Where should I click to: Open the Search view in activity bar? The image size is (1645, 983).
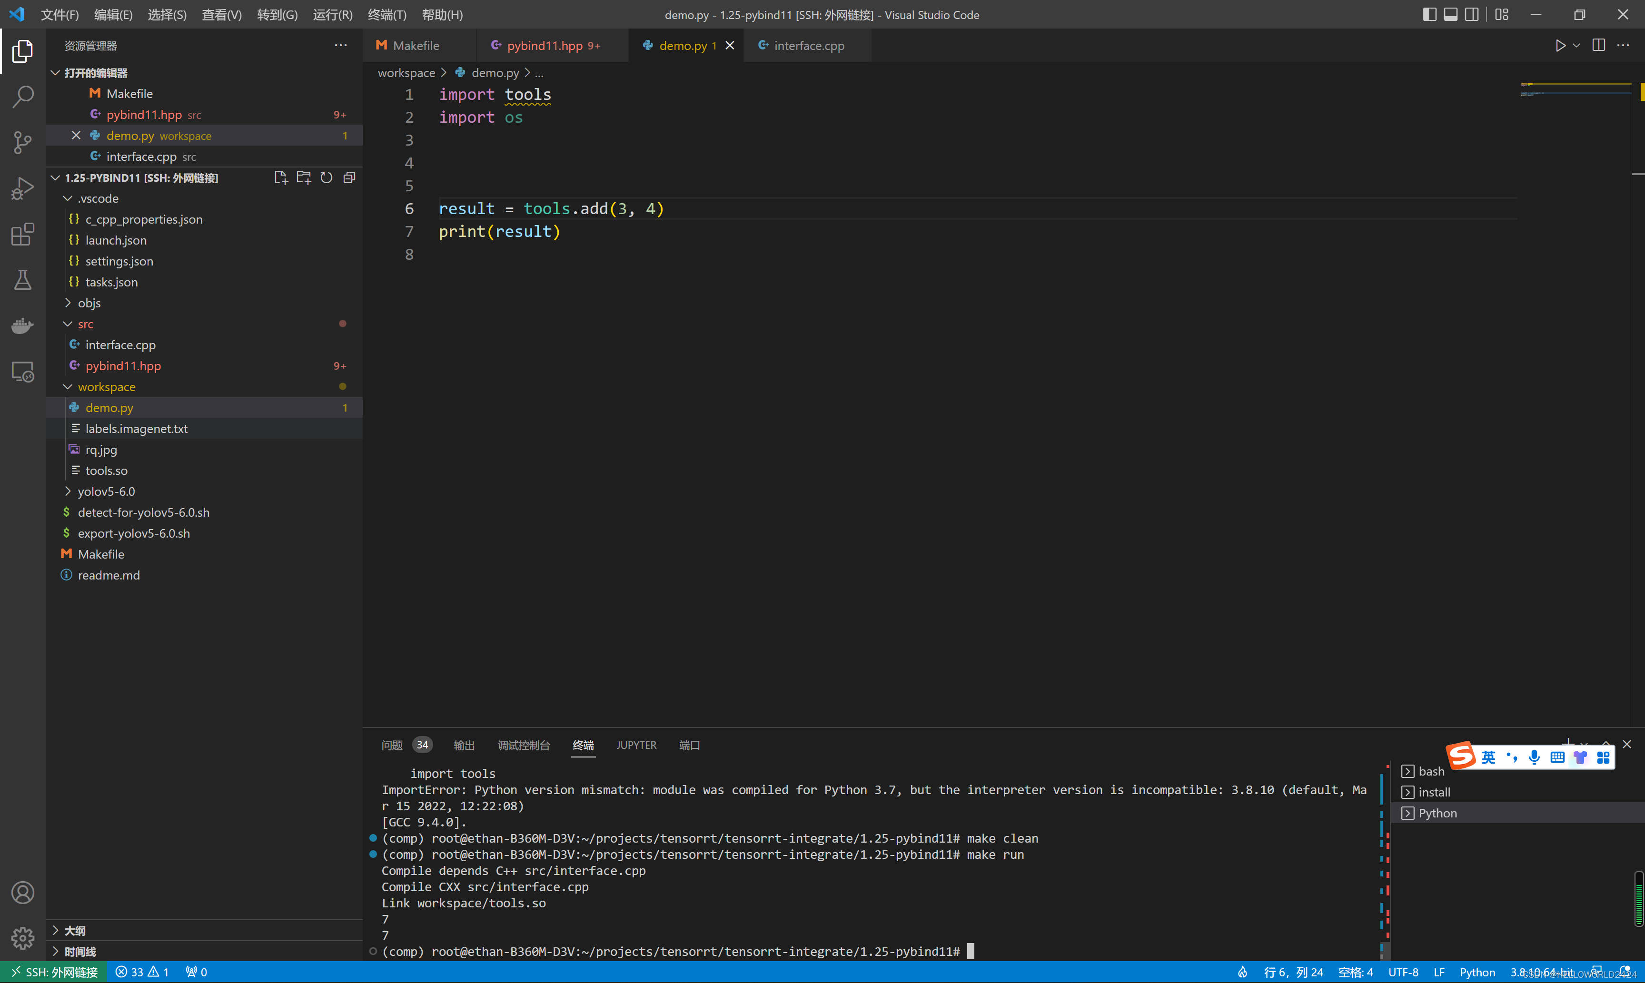(22, 97)
